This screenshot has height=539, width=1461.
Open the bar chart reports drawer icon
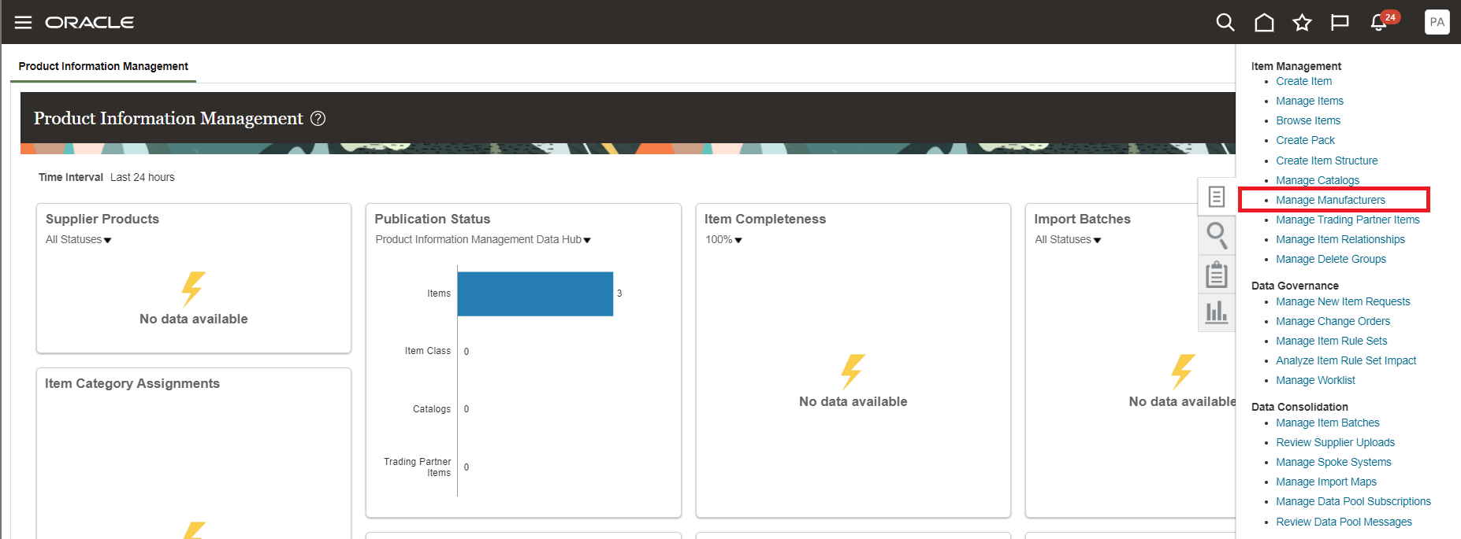coord(1217,312)
